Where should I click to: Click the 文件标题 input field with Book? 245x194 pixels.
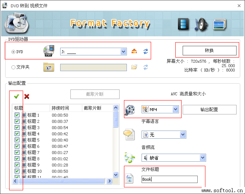(x=169, y=179)
